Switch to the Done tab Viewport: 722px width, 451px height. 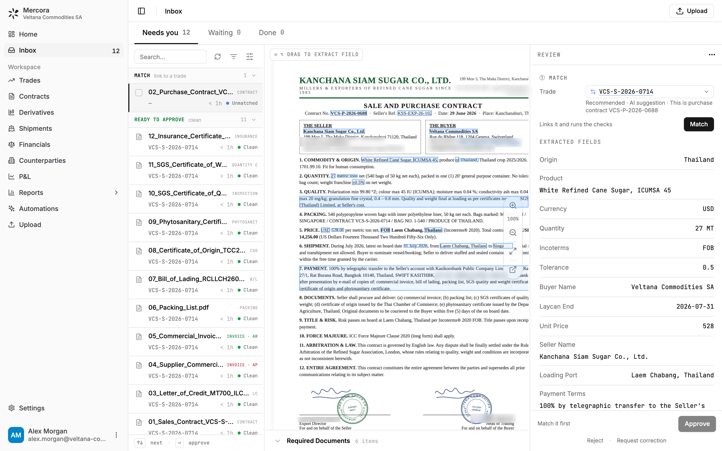pos(271,33)
